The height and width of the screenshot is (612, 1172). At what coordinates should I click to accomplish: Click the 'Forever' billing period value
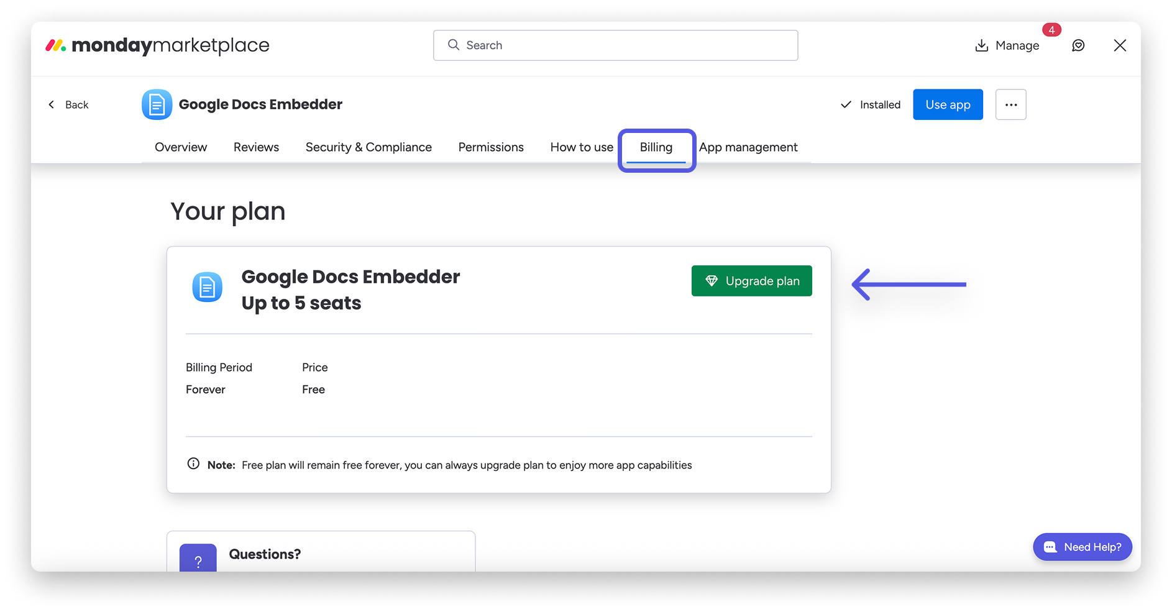click(206, 390)
